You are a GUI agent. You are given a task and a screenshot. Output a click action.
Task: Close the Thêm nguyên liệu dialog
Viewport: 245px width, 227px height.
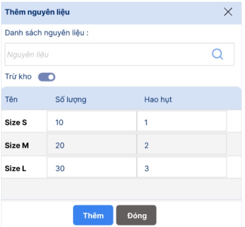[x=228, y=12]
